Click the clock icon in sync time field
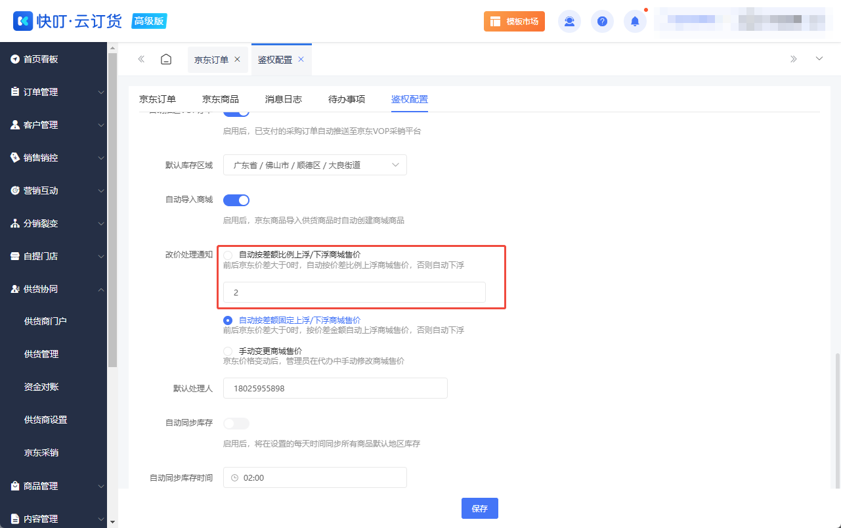This screenshot has height=528, width=841. [x=235, y=478]
